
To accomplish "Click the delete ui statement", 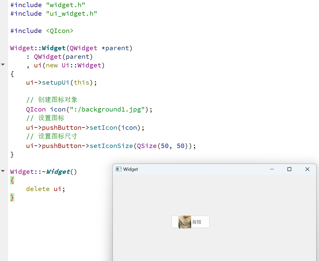I will (x=45, y=189).
